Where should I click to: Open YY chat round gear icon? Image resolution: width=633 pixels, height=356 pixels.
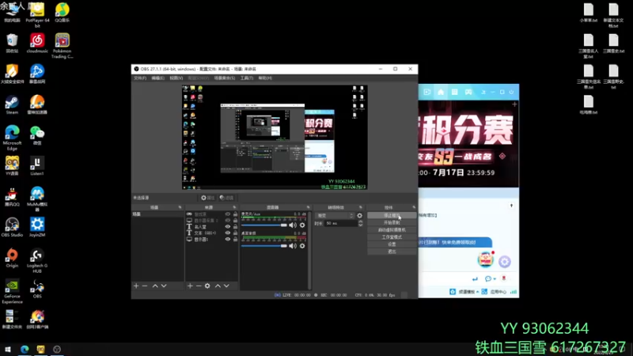[505, 262]
